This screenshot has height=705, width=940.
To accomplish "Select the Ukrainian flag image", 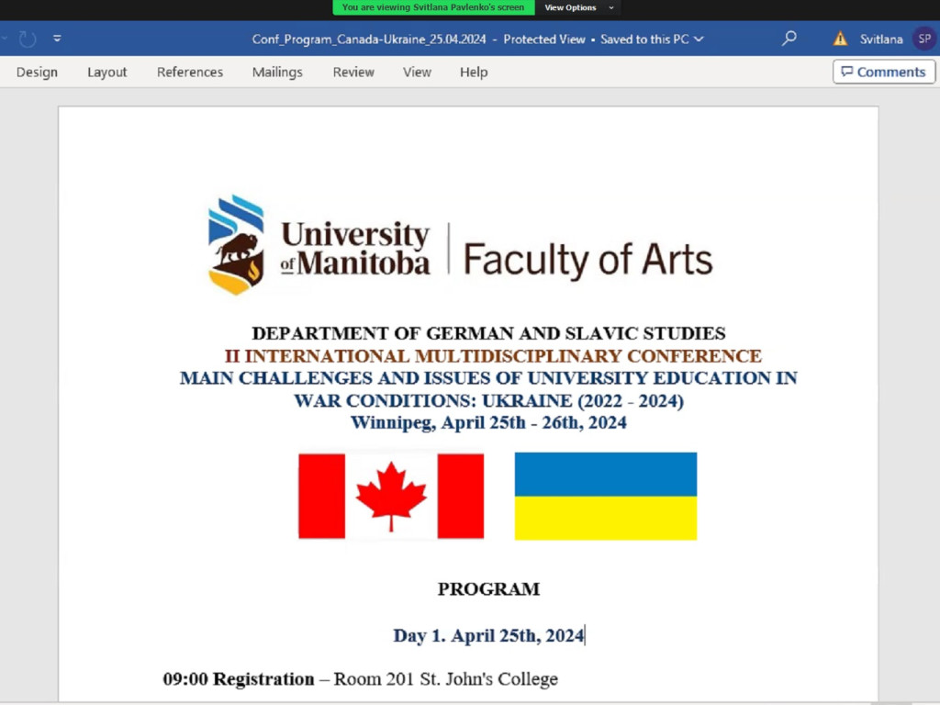I will coord(606,497).
